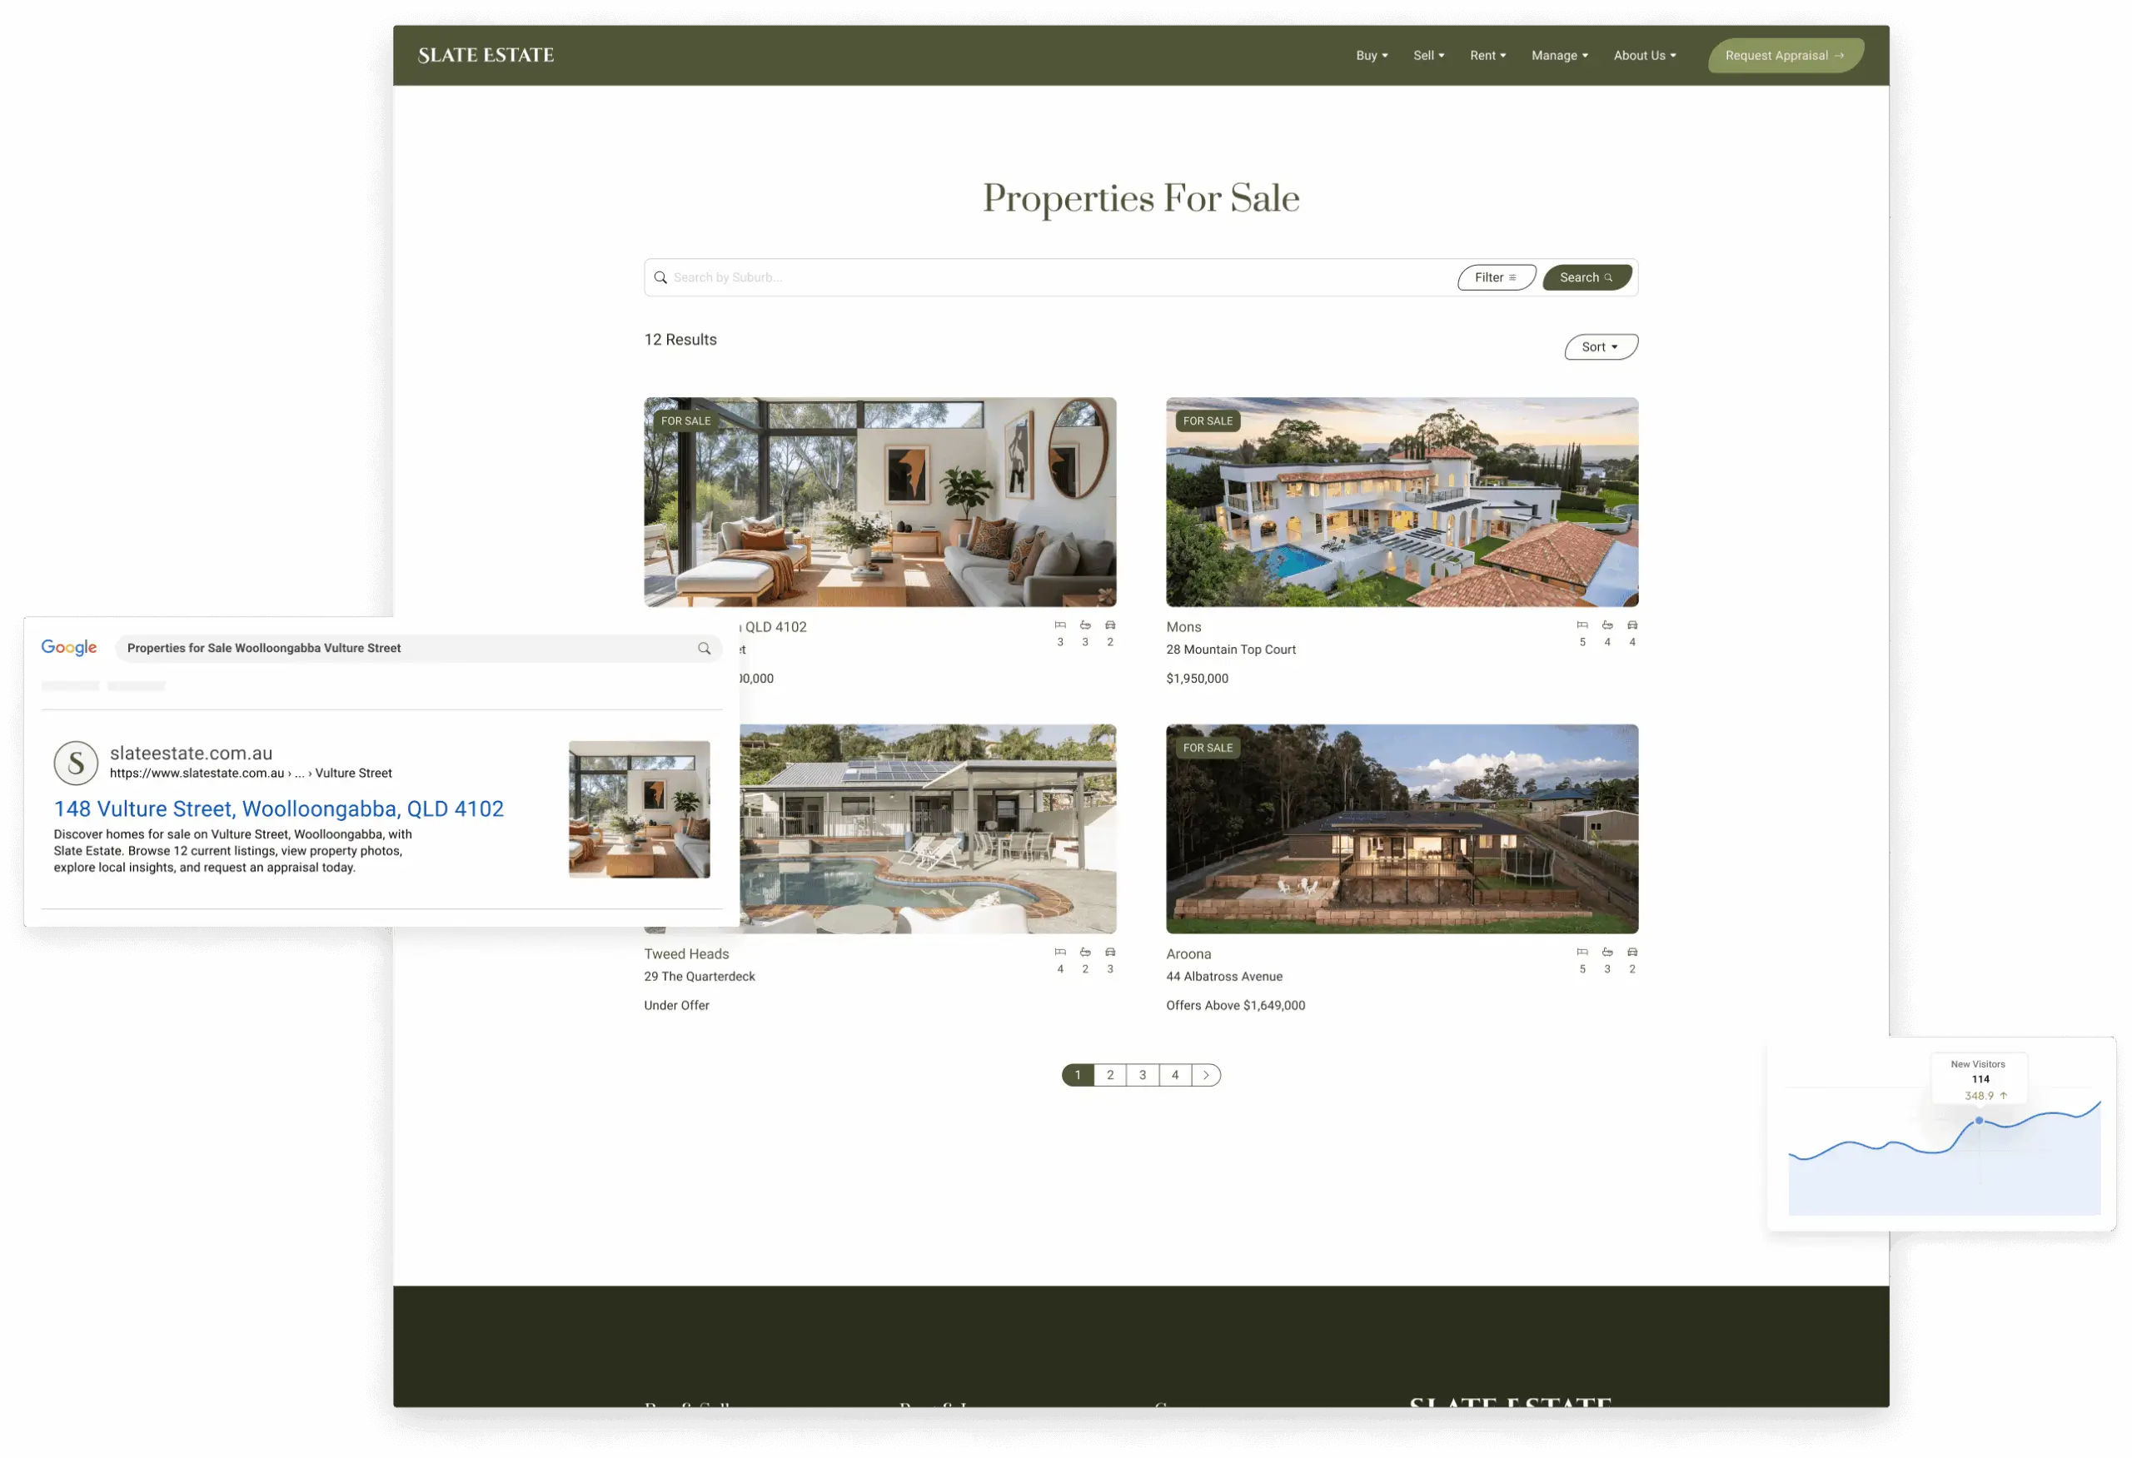Click 28 Mountain Top Court address
The width and height of the screenshot is (2132, 1458).
click(x=1230, y=649)
